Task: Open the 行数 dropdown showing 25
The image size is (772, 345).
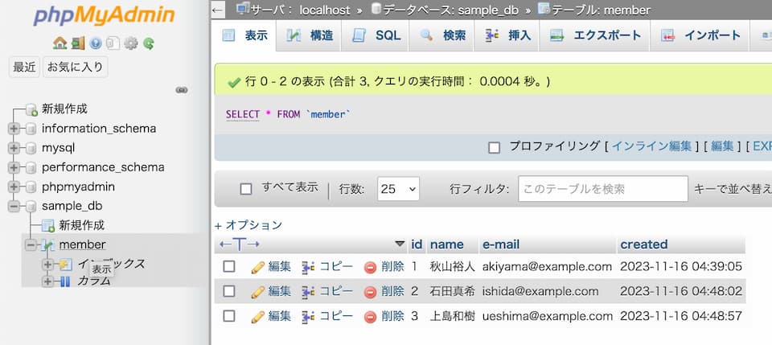Action: point(399,189)
